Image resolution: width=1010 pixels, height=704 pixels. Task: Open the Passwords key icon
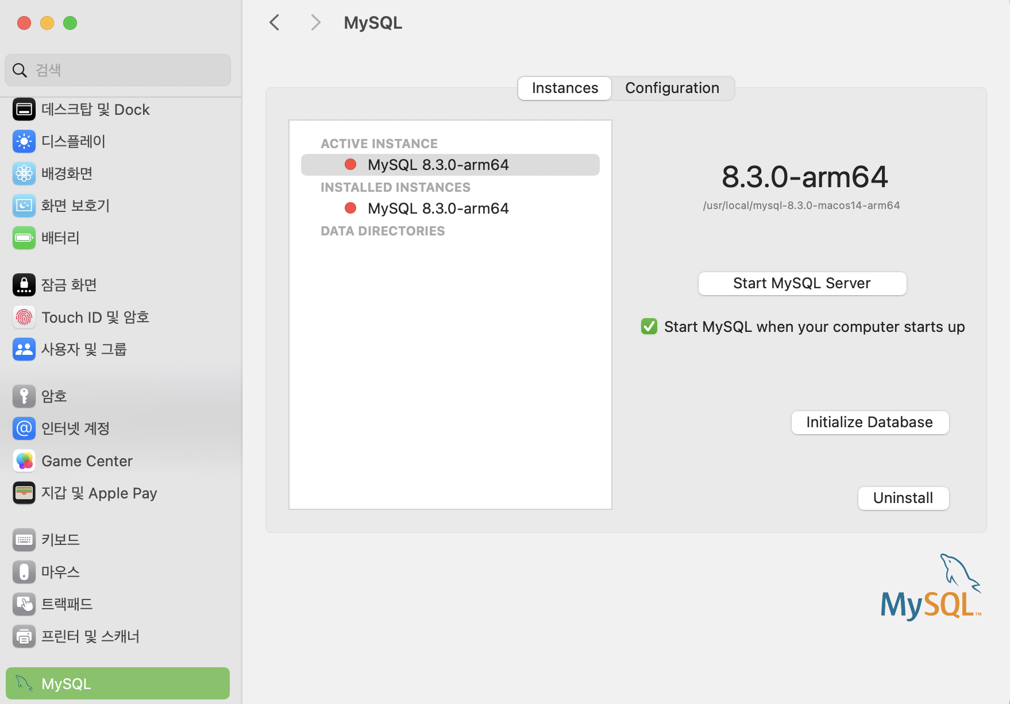[24, 396]
